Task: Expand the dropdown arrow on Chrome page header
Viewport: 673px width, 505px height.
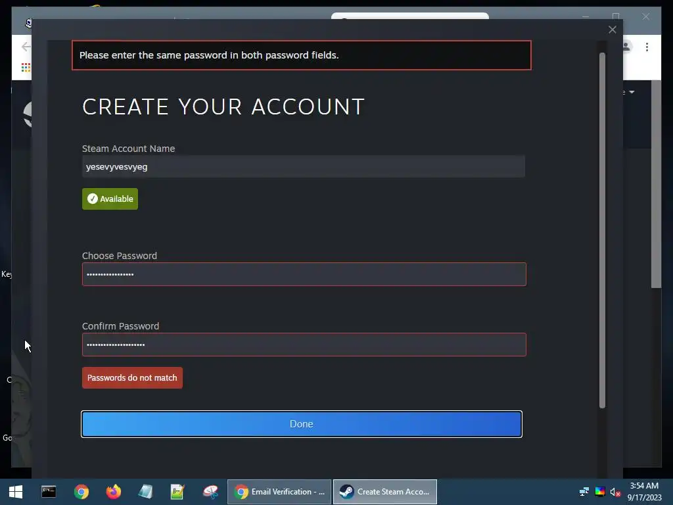Action: (632, 92)
